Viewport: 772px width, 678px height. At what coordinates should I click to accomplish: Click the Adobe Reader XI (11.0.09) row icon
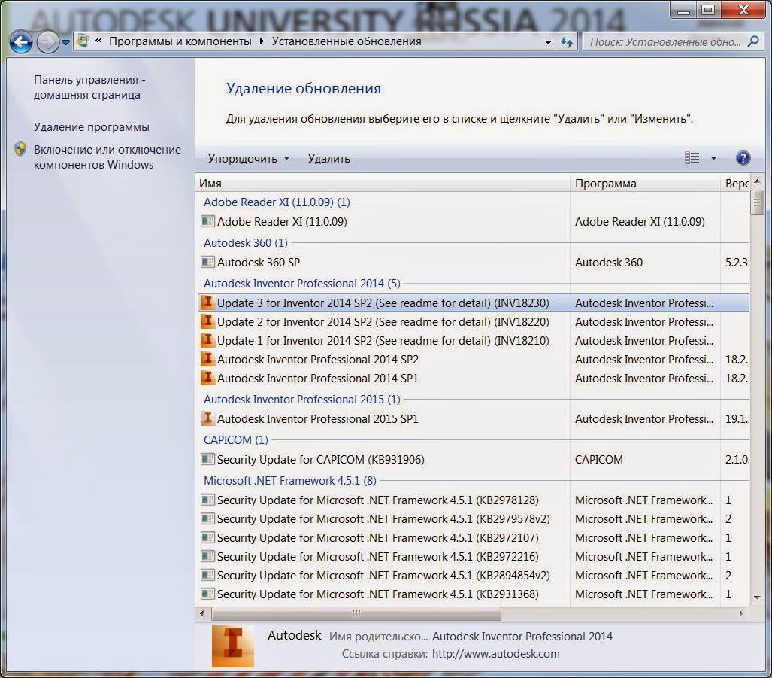click(x=207, y=221)
